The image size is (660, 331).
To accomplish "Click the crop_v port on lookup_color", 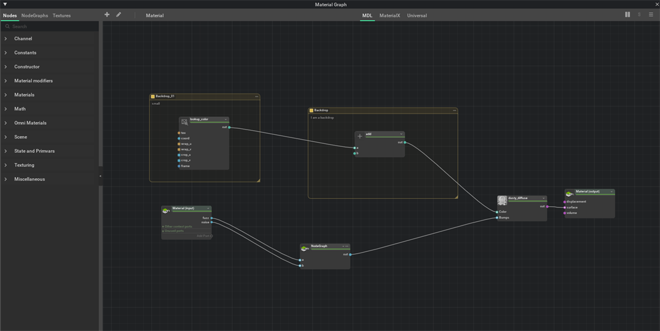I will [x=179, y=160].
